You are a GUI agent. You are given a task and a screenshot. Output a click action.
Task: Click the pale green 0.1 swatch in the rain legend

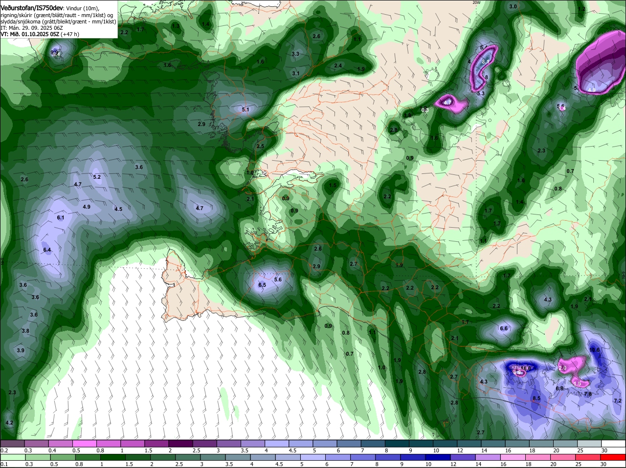(12, 457)
